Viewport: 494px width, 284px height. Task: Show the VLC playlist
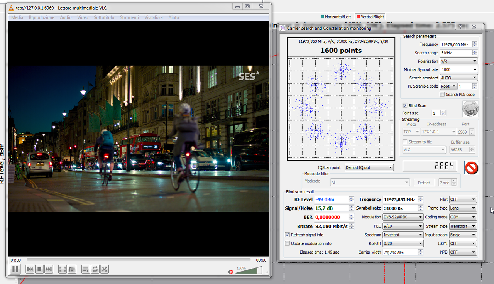(86, 269)
